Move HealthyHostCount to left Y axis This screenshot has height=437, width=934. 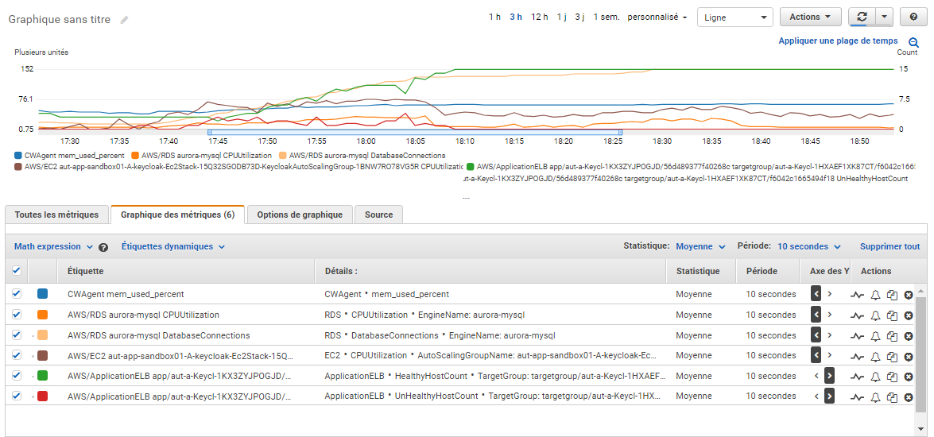tap(816, 377)
